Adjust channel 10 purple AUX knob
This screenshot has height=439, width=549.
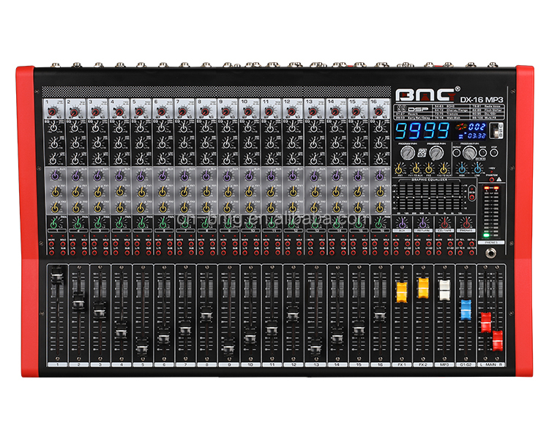pos(249,176)
